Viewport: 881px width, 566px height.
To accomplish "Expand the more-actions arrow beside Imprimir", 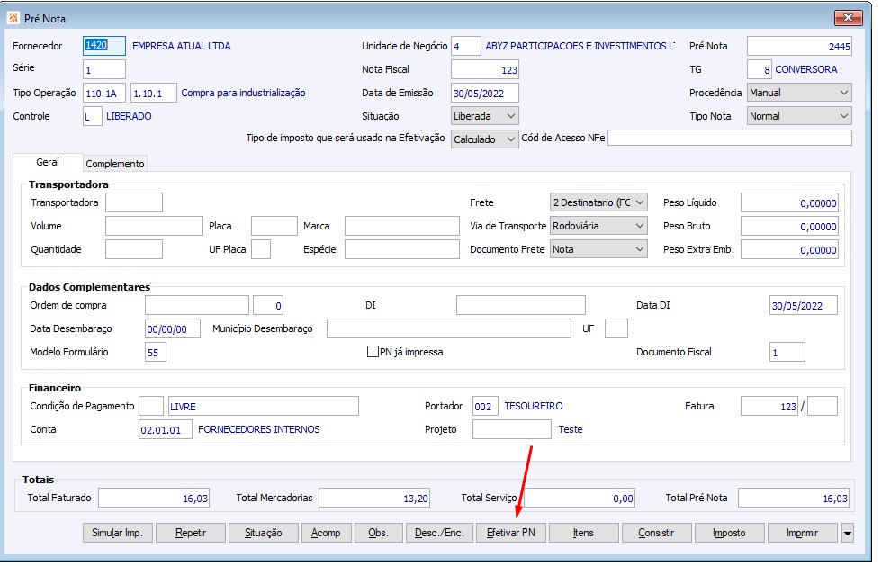I will (x=848, y=533).
